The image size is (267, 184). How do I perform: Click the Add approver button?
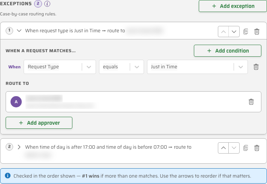click(x=39, y=123)
